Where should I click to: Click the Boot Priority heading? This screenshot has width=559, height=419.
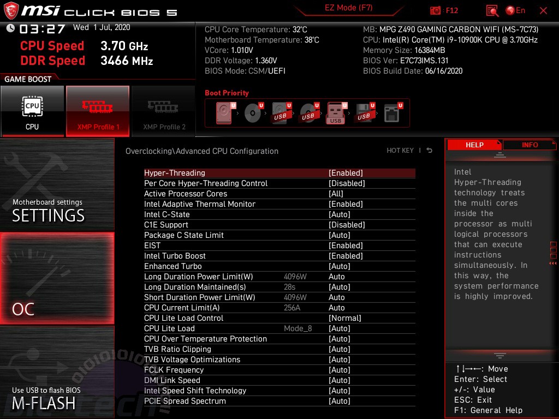click(227, 93)
